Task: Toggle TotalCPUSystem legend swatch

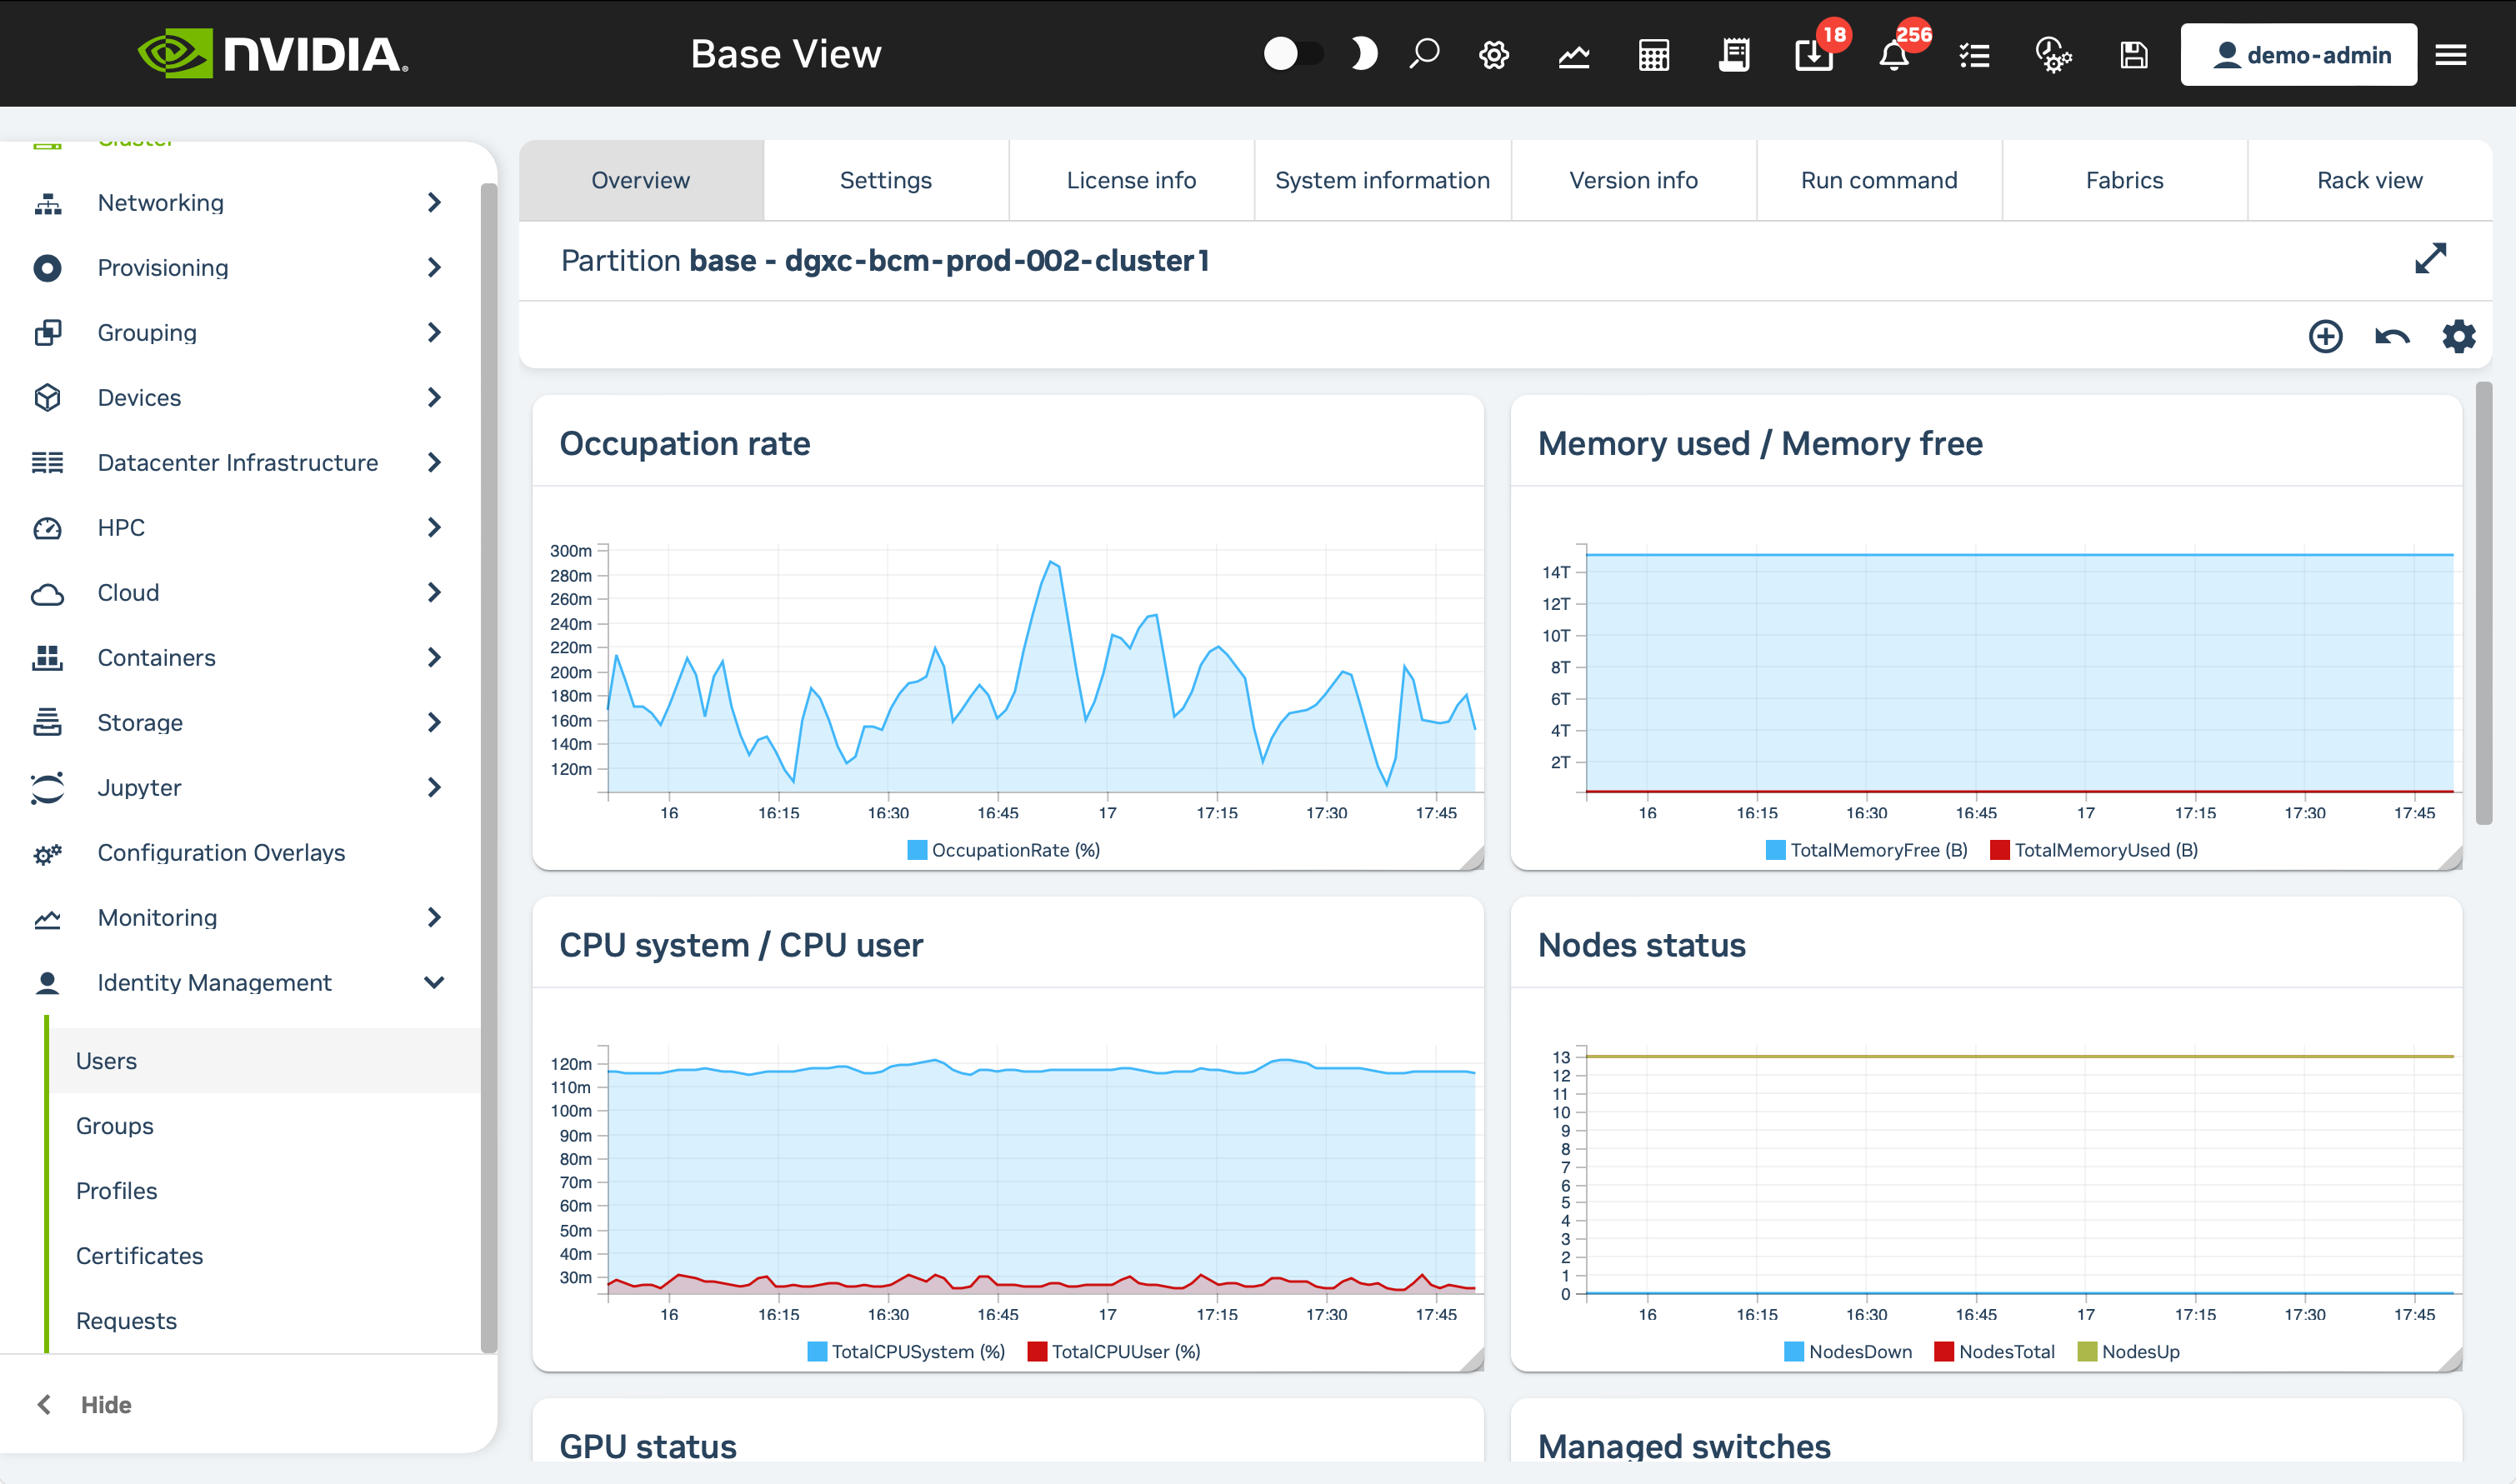Action: pos(817,1352)
